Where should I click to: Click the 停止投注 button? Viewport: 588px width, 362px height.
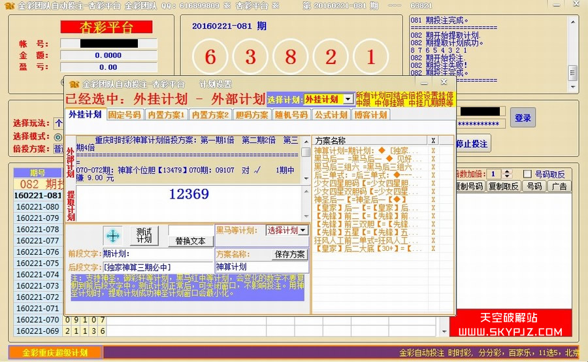tap(472, 144)
